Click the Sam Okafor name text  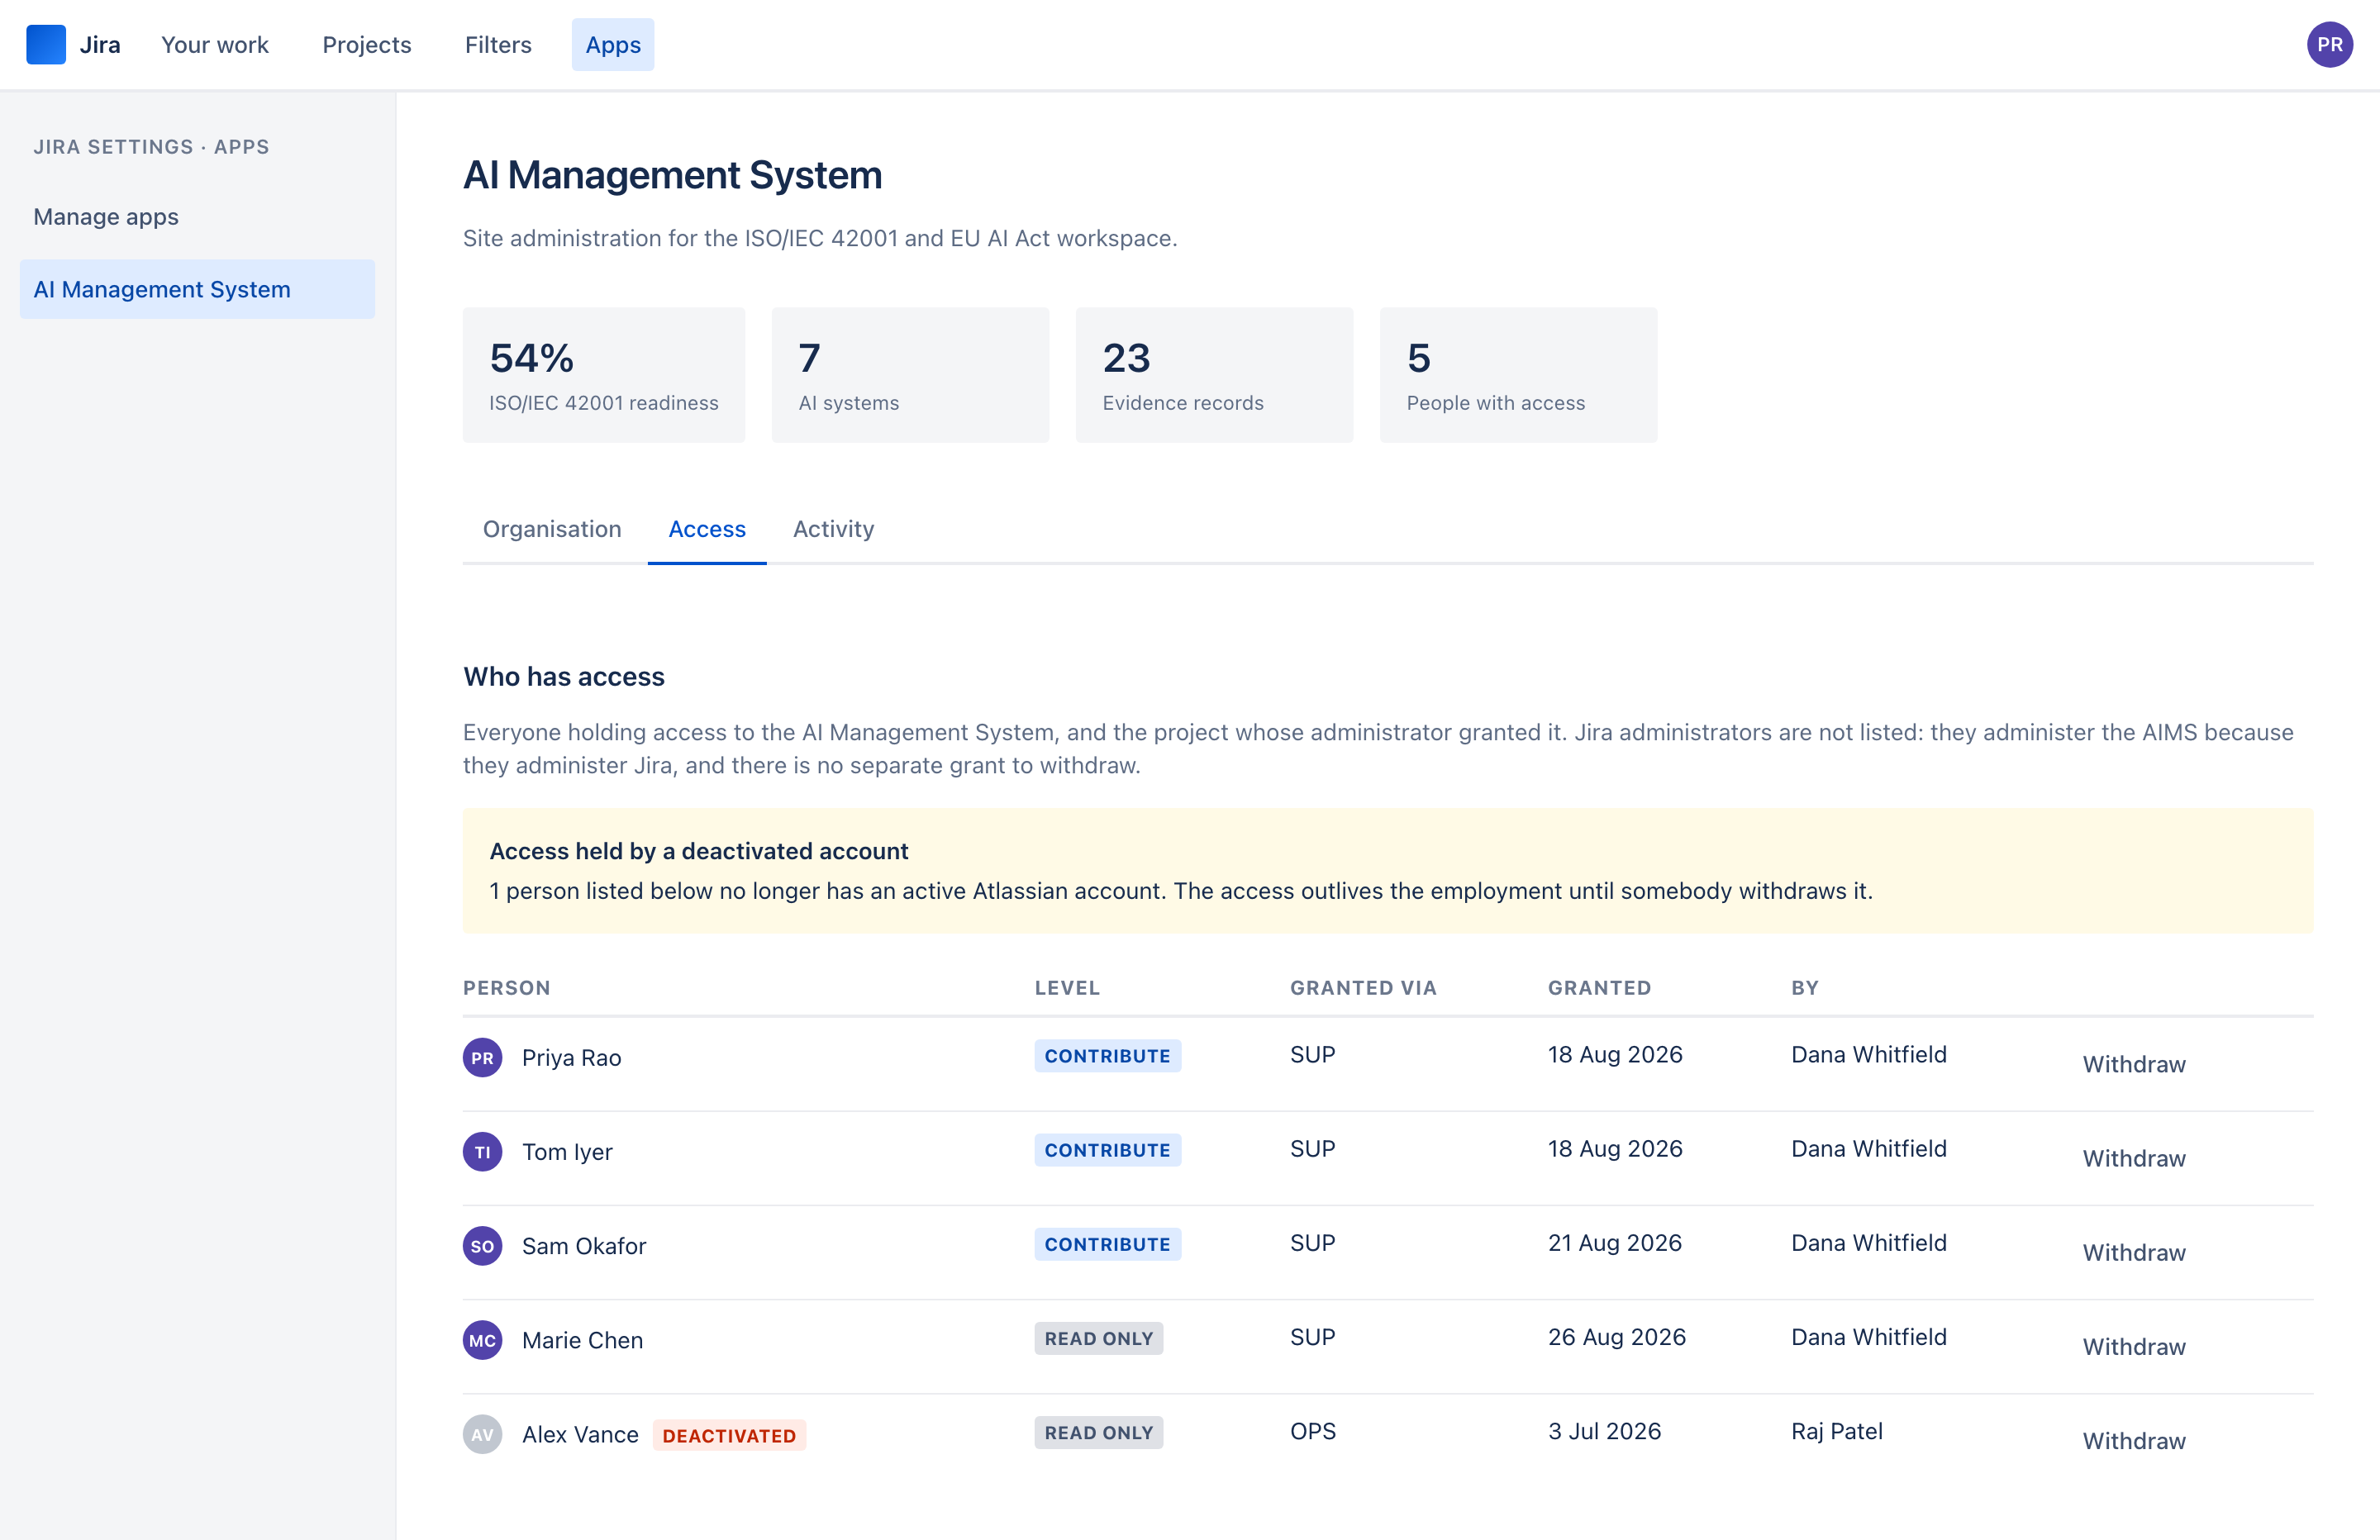[x=584, y=1246]
